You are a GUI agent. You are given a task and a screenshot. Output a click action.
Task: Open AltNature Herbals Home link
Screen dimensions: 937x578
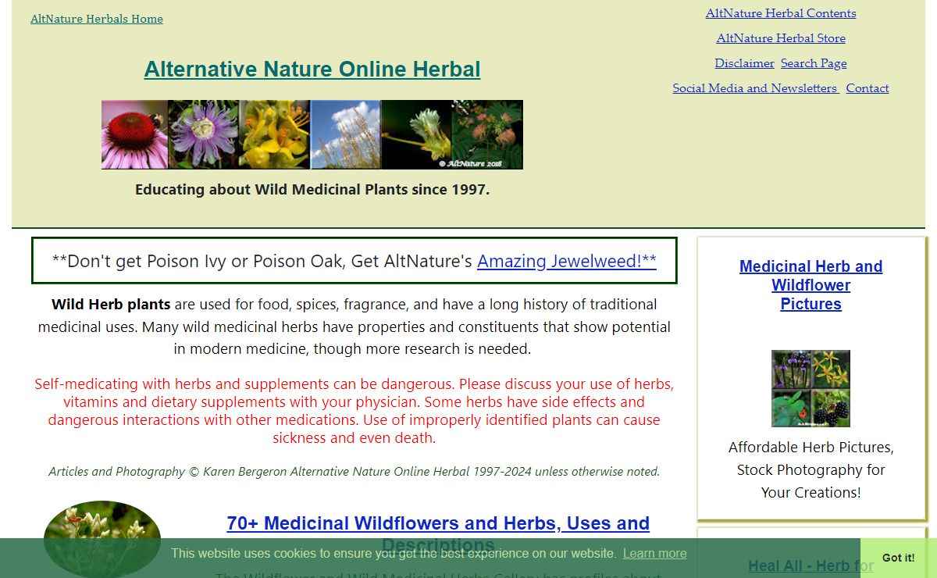coord(97,19)
